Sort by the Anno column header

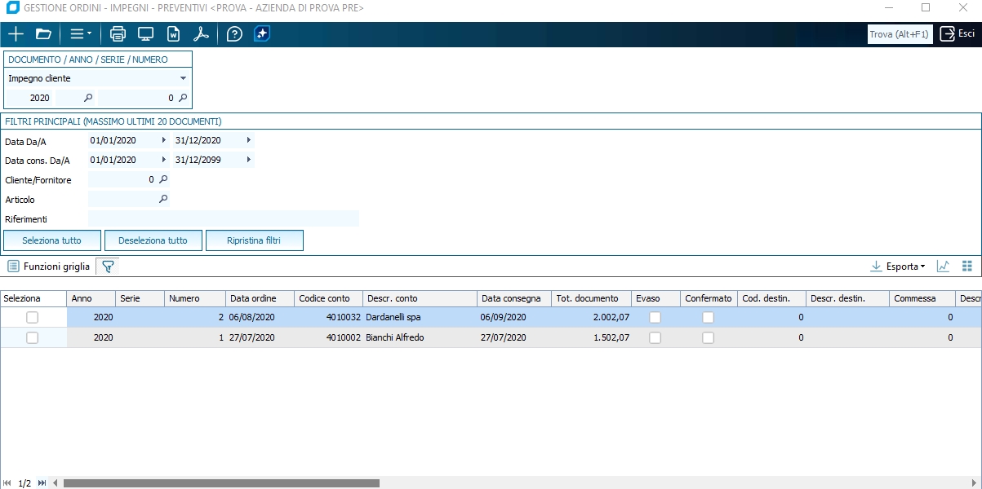91,298
